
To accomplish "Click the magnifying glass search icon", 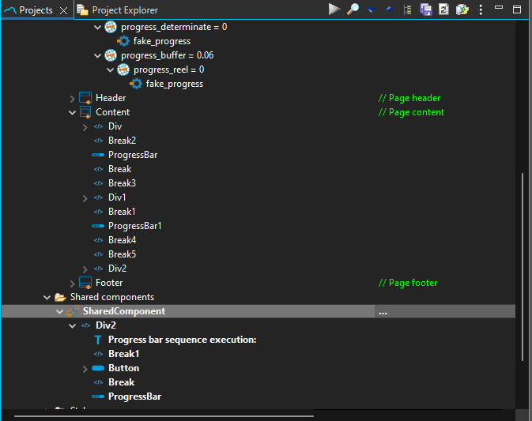I will (x=353, y=9).
